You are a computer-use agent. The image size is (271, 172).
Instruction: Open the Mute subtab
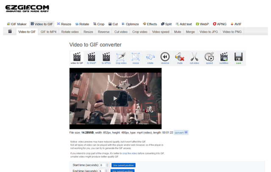click(x=177, y=32)
